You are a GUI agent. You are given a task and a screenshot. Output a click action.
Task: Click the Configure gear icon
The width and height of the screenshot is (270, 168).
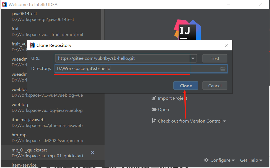coord(206,160)
